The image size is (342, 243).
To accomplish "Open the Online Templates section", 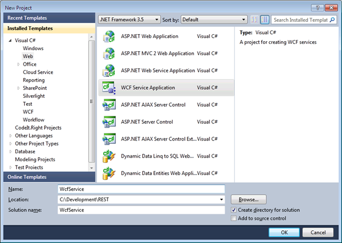I will pos(49,177).
